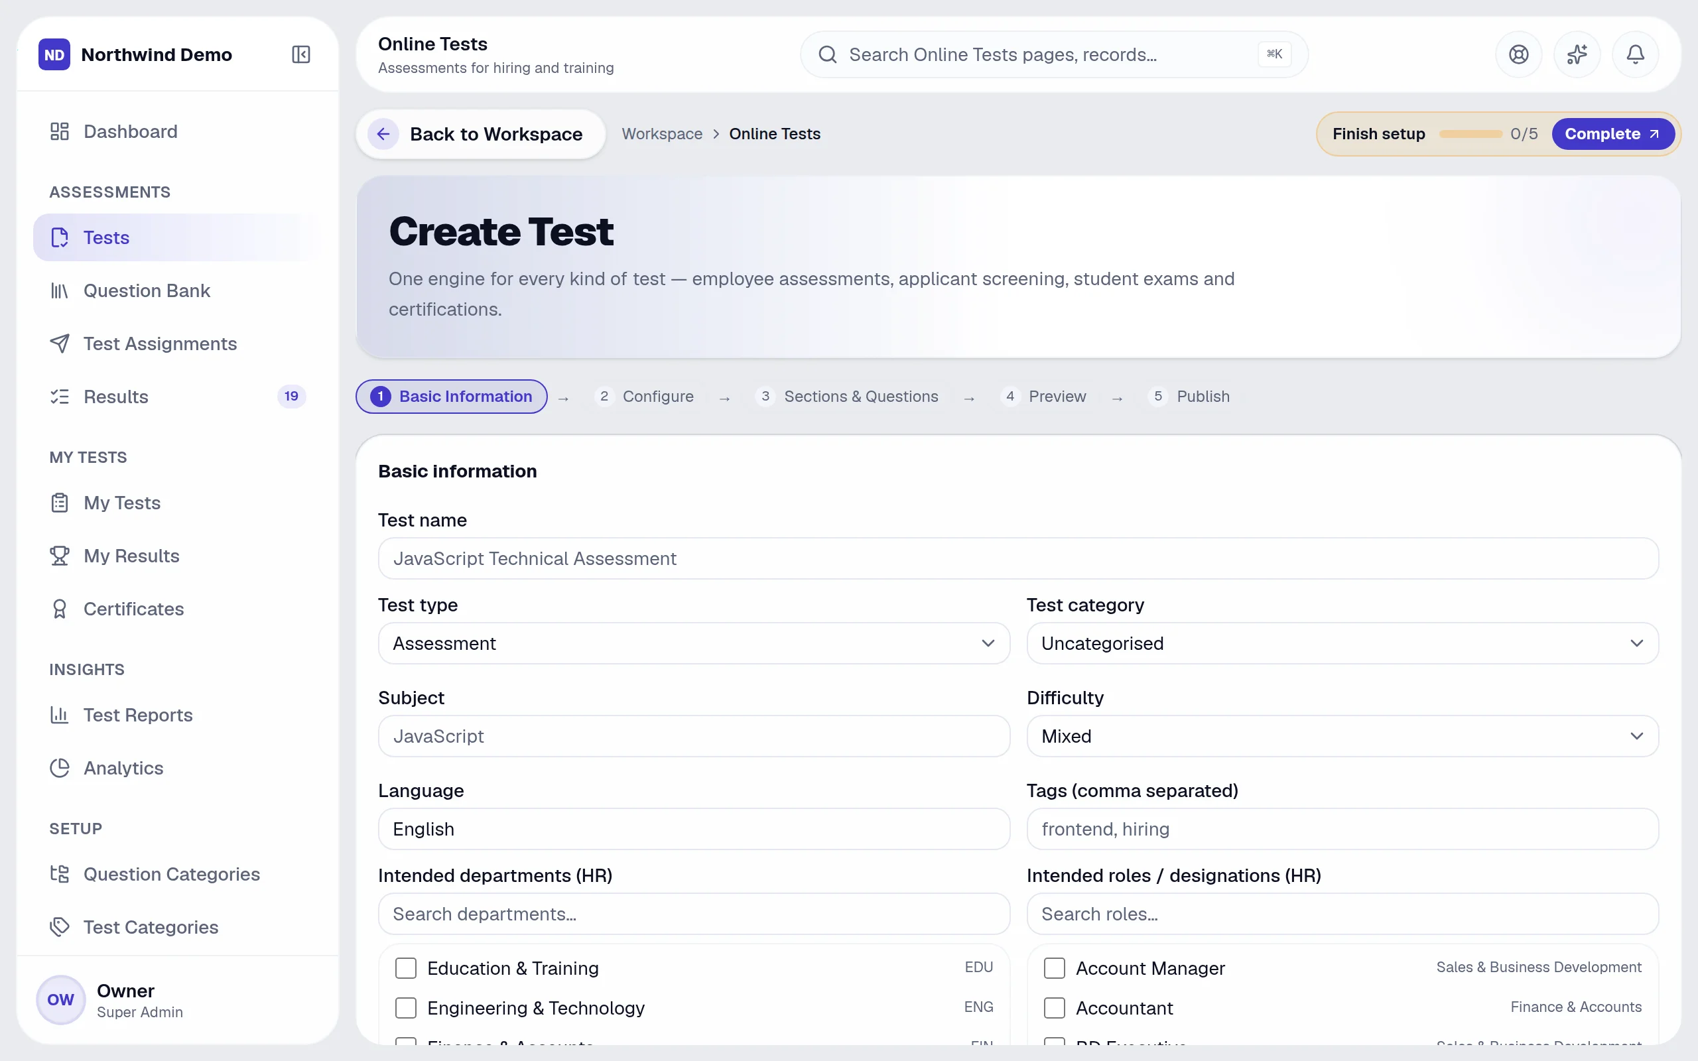Check the Accountant role
The height and width of the screenshot is (1061, 1698).
coord(1055,1009)
